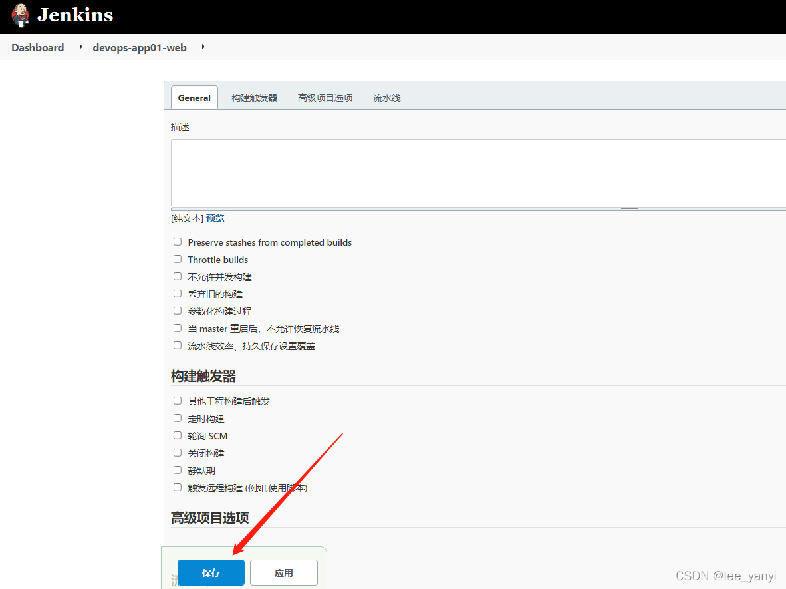Tick 关闭构建 checkbox
The image size is (786, 589).
[178, 453]
